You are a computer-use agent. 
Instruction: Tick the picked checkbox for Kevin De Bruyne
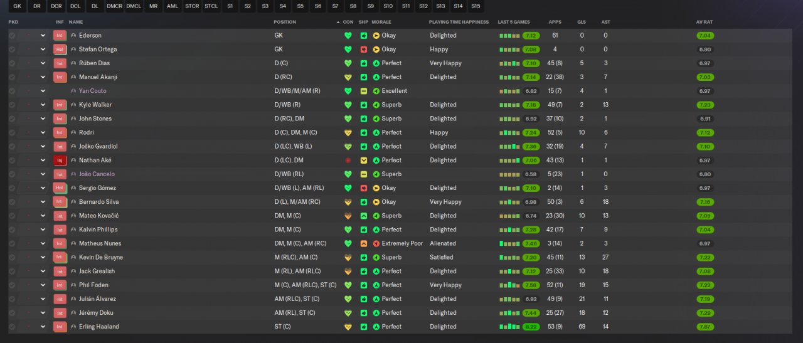[12, 257]
